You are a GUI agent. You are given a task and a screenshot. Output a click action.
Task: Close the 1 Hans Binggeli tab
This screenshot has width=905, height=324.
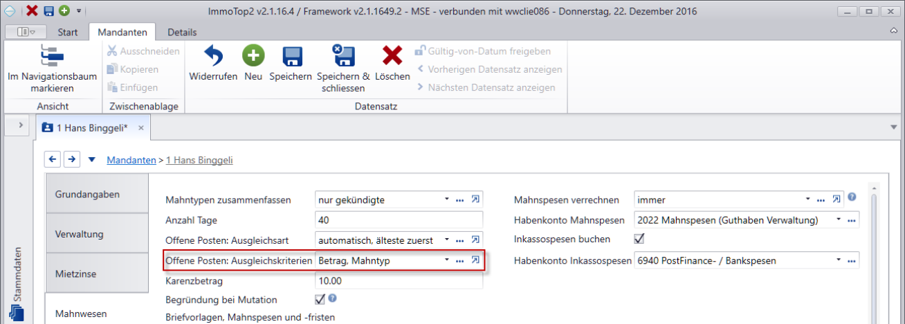click(x=141, y=128)
